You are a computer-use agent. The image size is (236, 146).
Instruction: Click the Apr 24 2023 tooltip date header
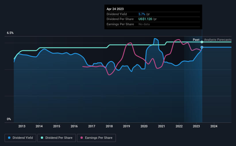click(115, 9)
